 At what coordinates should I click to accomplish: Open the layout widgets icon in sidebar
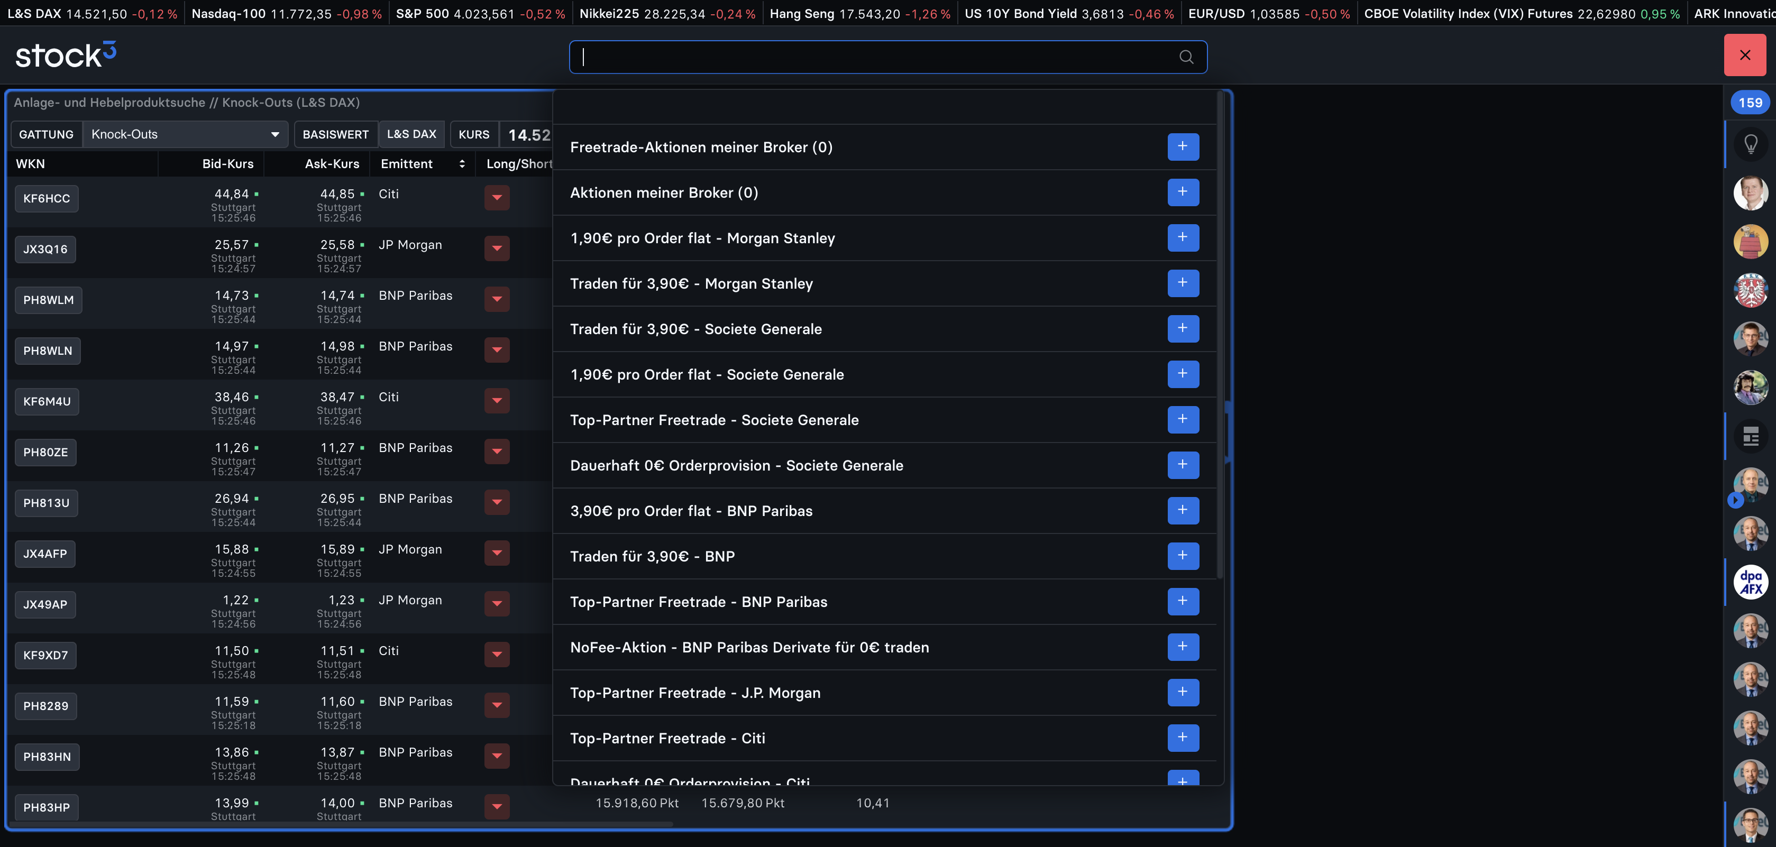click(x=1751, y=436)
